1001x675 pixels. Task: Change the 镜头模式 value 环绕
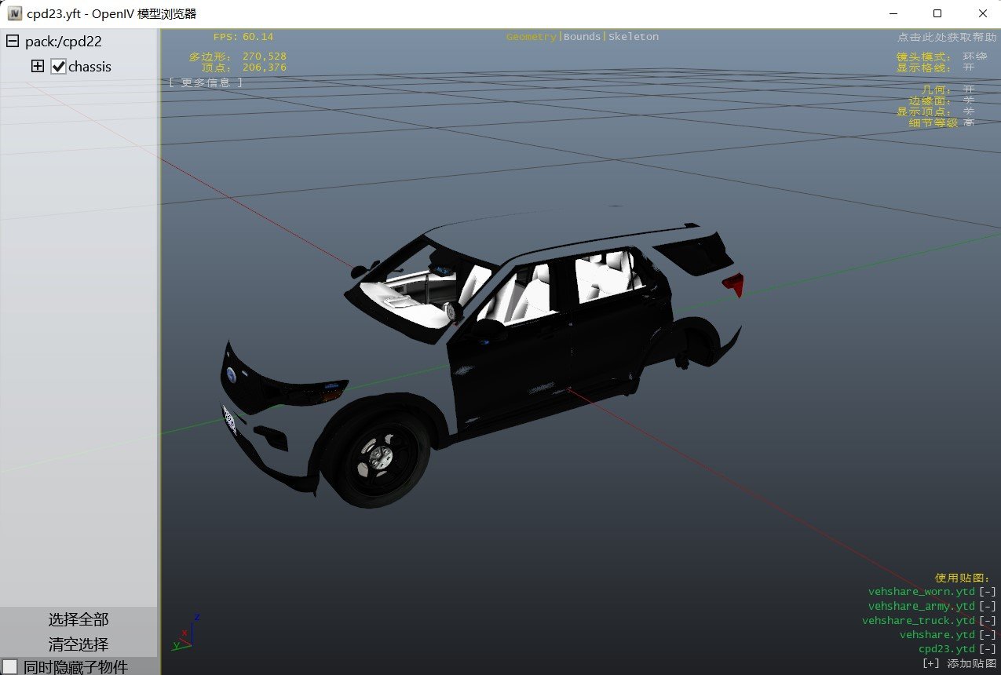point(974,57)
